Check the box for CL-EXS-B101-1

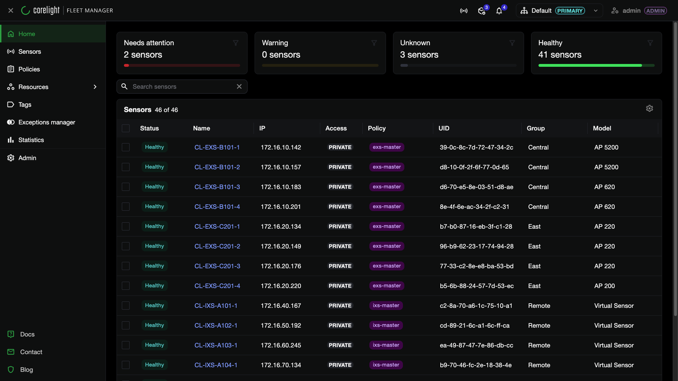point(126,147)
